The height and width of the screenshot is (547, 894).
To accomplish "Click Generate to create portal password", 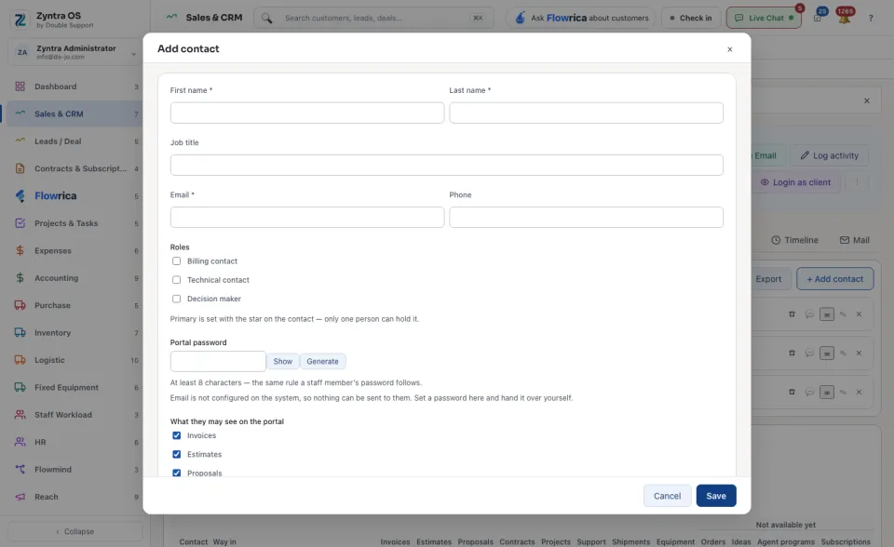I will 323,361.
